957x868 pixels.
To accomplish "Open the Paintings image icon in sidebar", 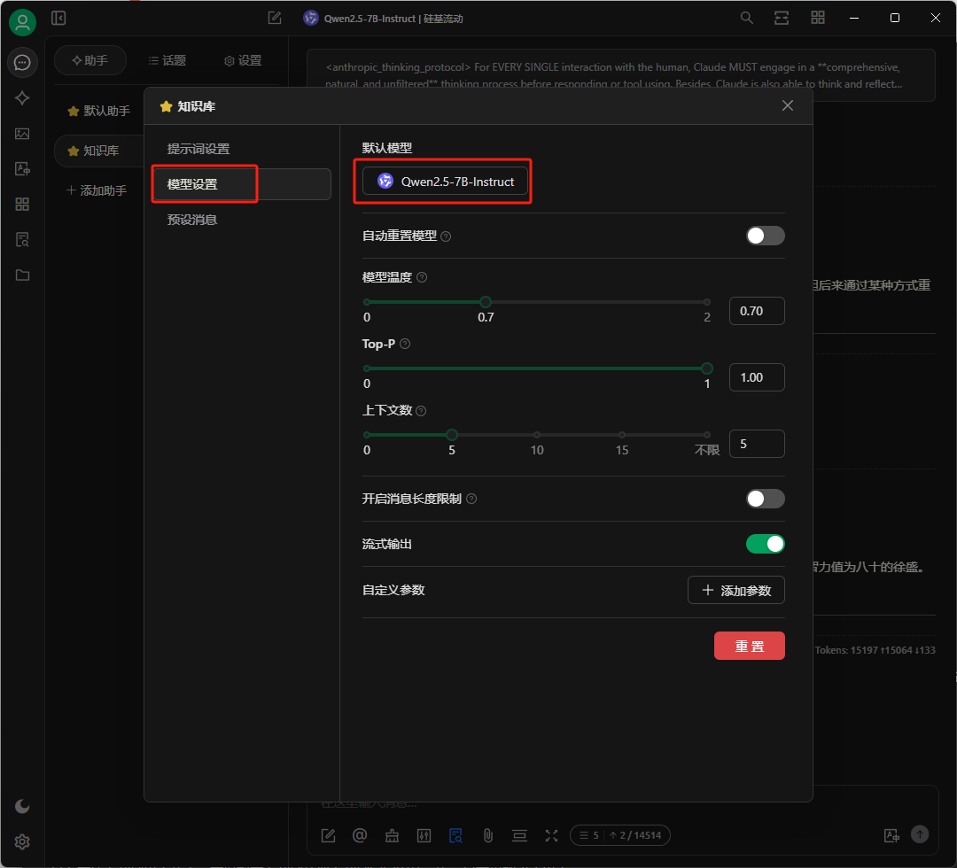I will tap(22, 134).
